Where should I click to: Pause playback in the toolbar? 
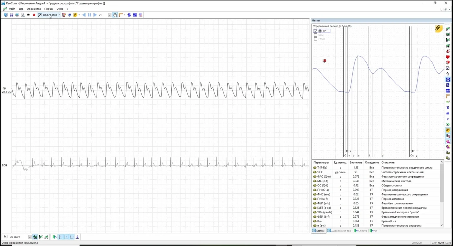coord(89,15)
